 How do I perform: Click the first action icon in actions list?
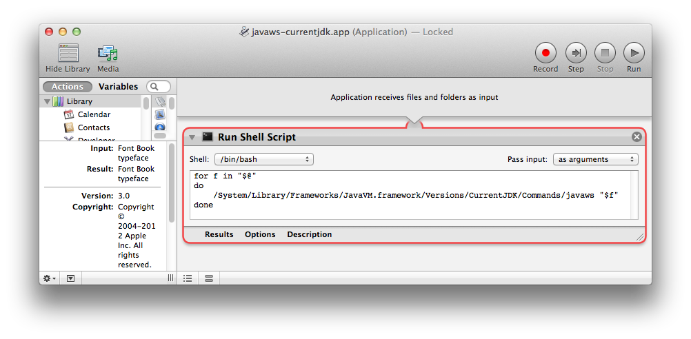pyautogui.click(x=159, y=102)
